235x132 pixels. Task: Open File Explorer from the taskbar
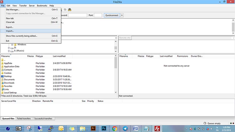pos(83,129)
